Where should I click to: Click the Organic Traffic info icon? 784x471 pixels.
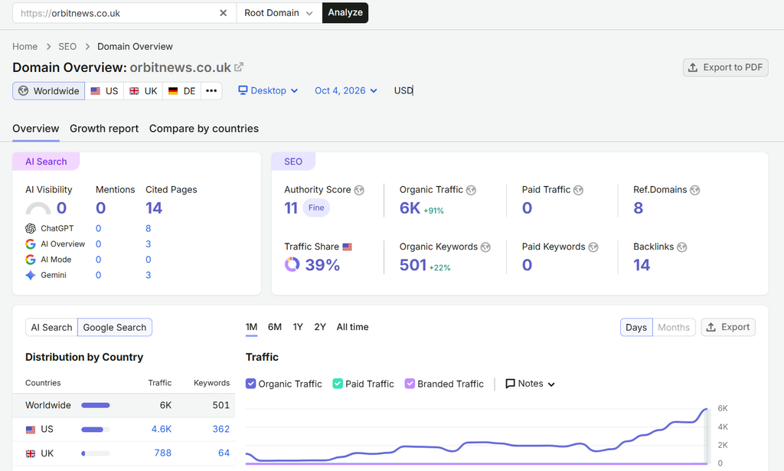click(x=471, y=190)
